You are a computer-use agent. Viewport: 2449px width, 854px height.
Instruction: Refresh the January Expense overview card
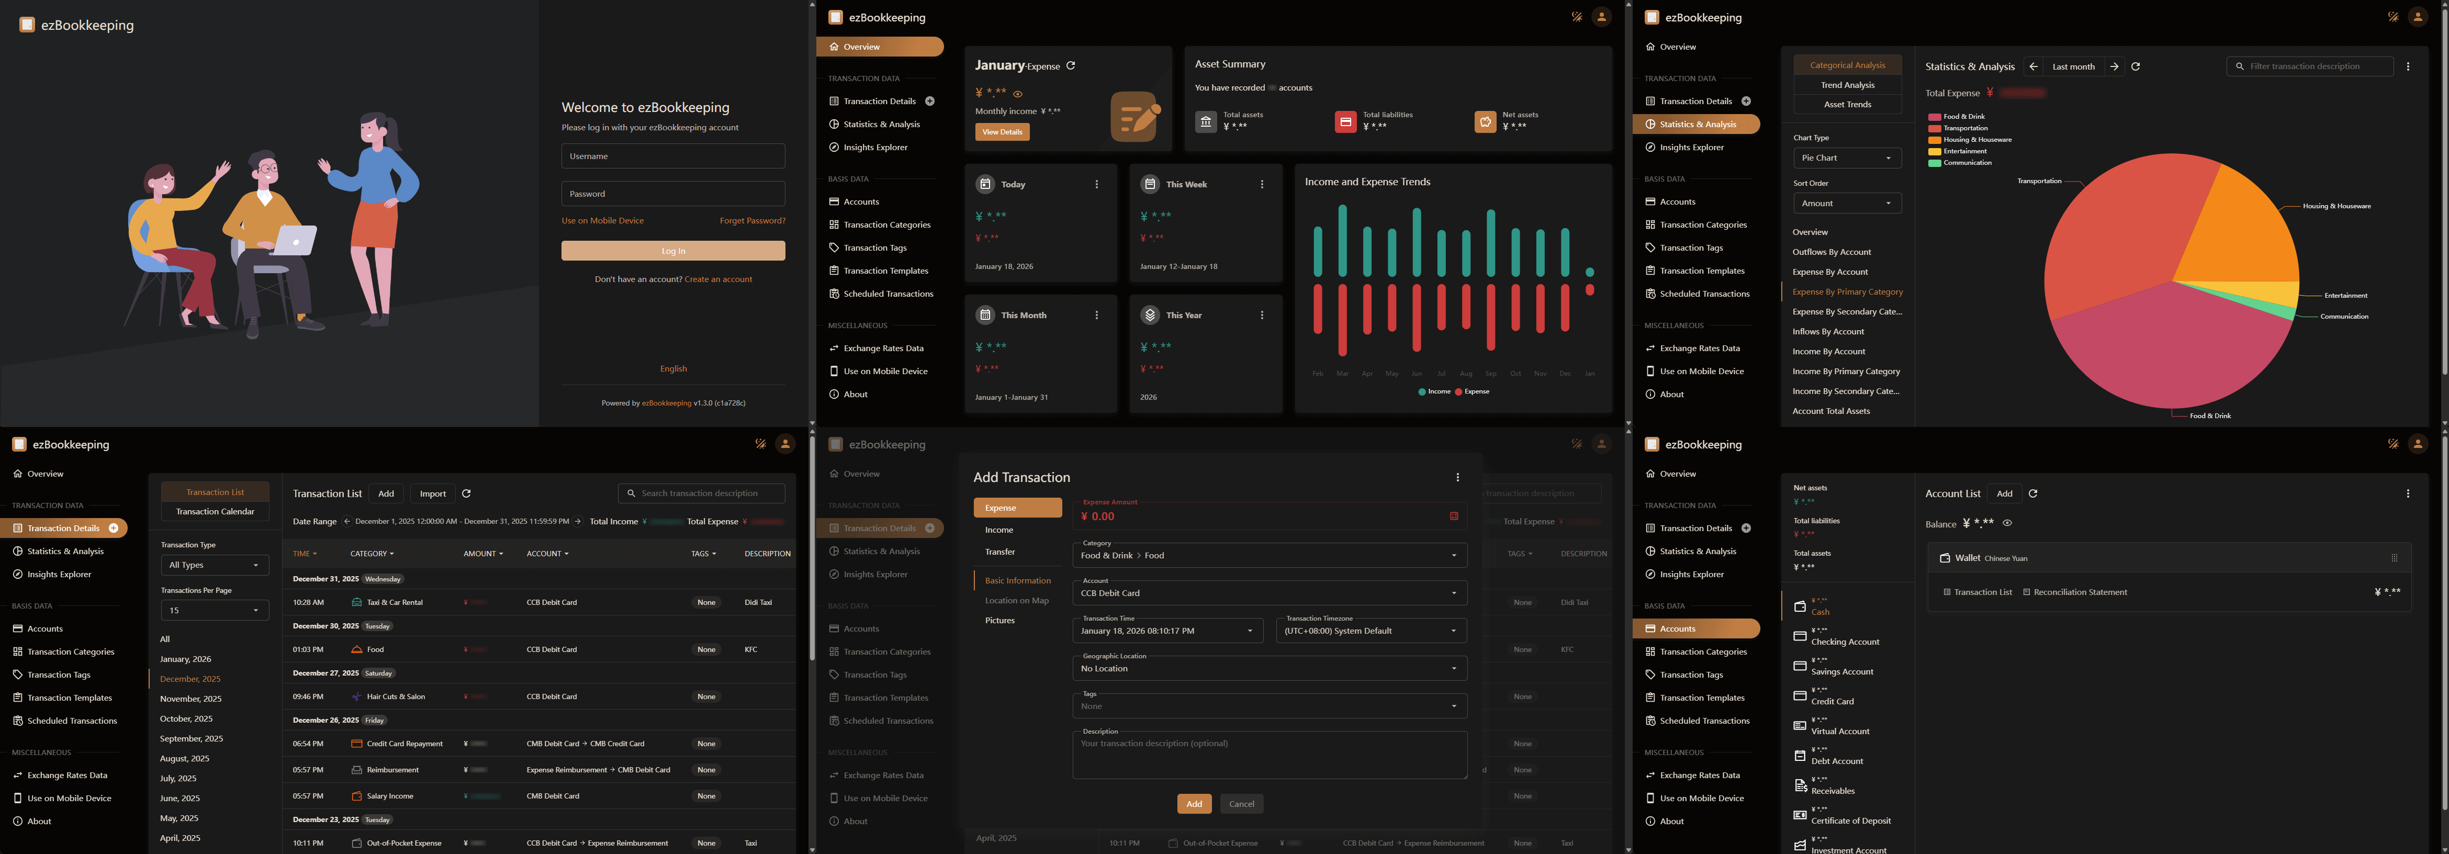(x=1071, y=65)
